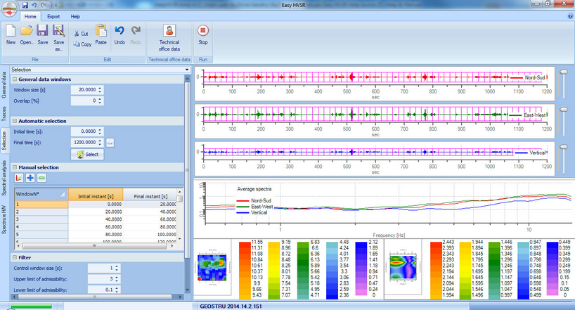The width and height of the screenshot is (575, 310).
Task: Click GEOSTRU 2014.14.2.151 status text
Action: tap(231, 306)
